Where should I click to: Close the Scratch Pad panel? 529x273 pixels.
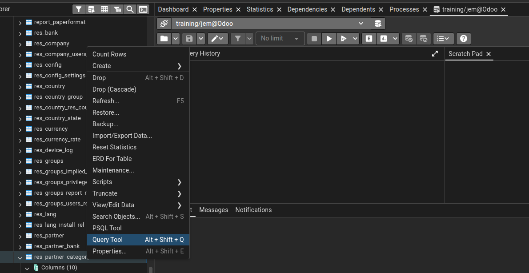coord(488,54)
